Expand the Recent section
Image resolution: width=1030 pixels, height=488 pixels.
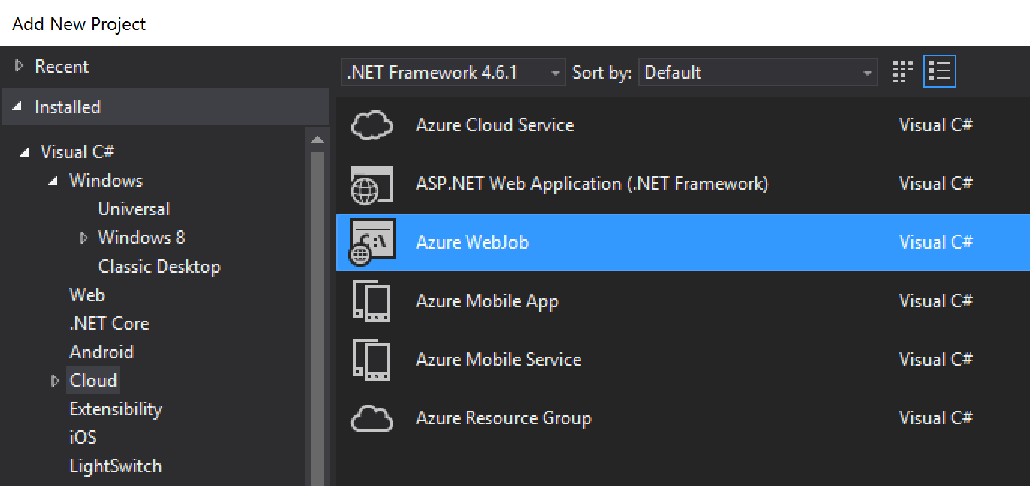pos(20,67)
